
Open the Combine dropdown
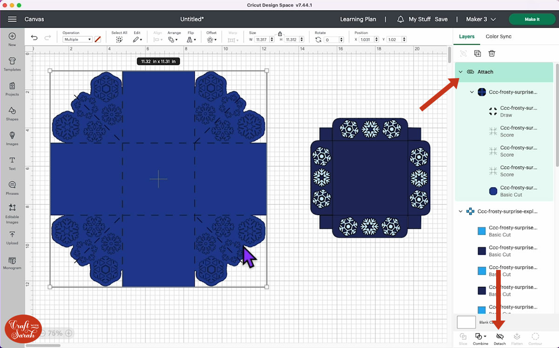tap(480, 339)
